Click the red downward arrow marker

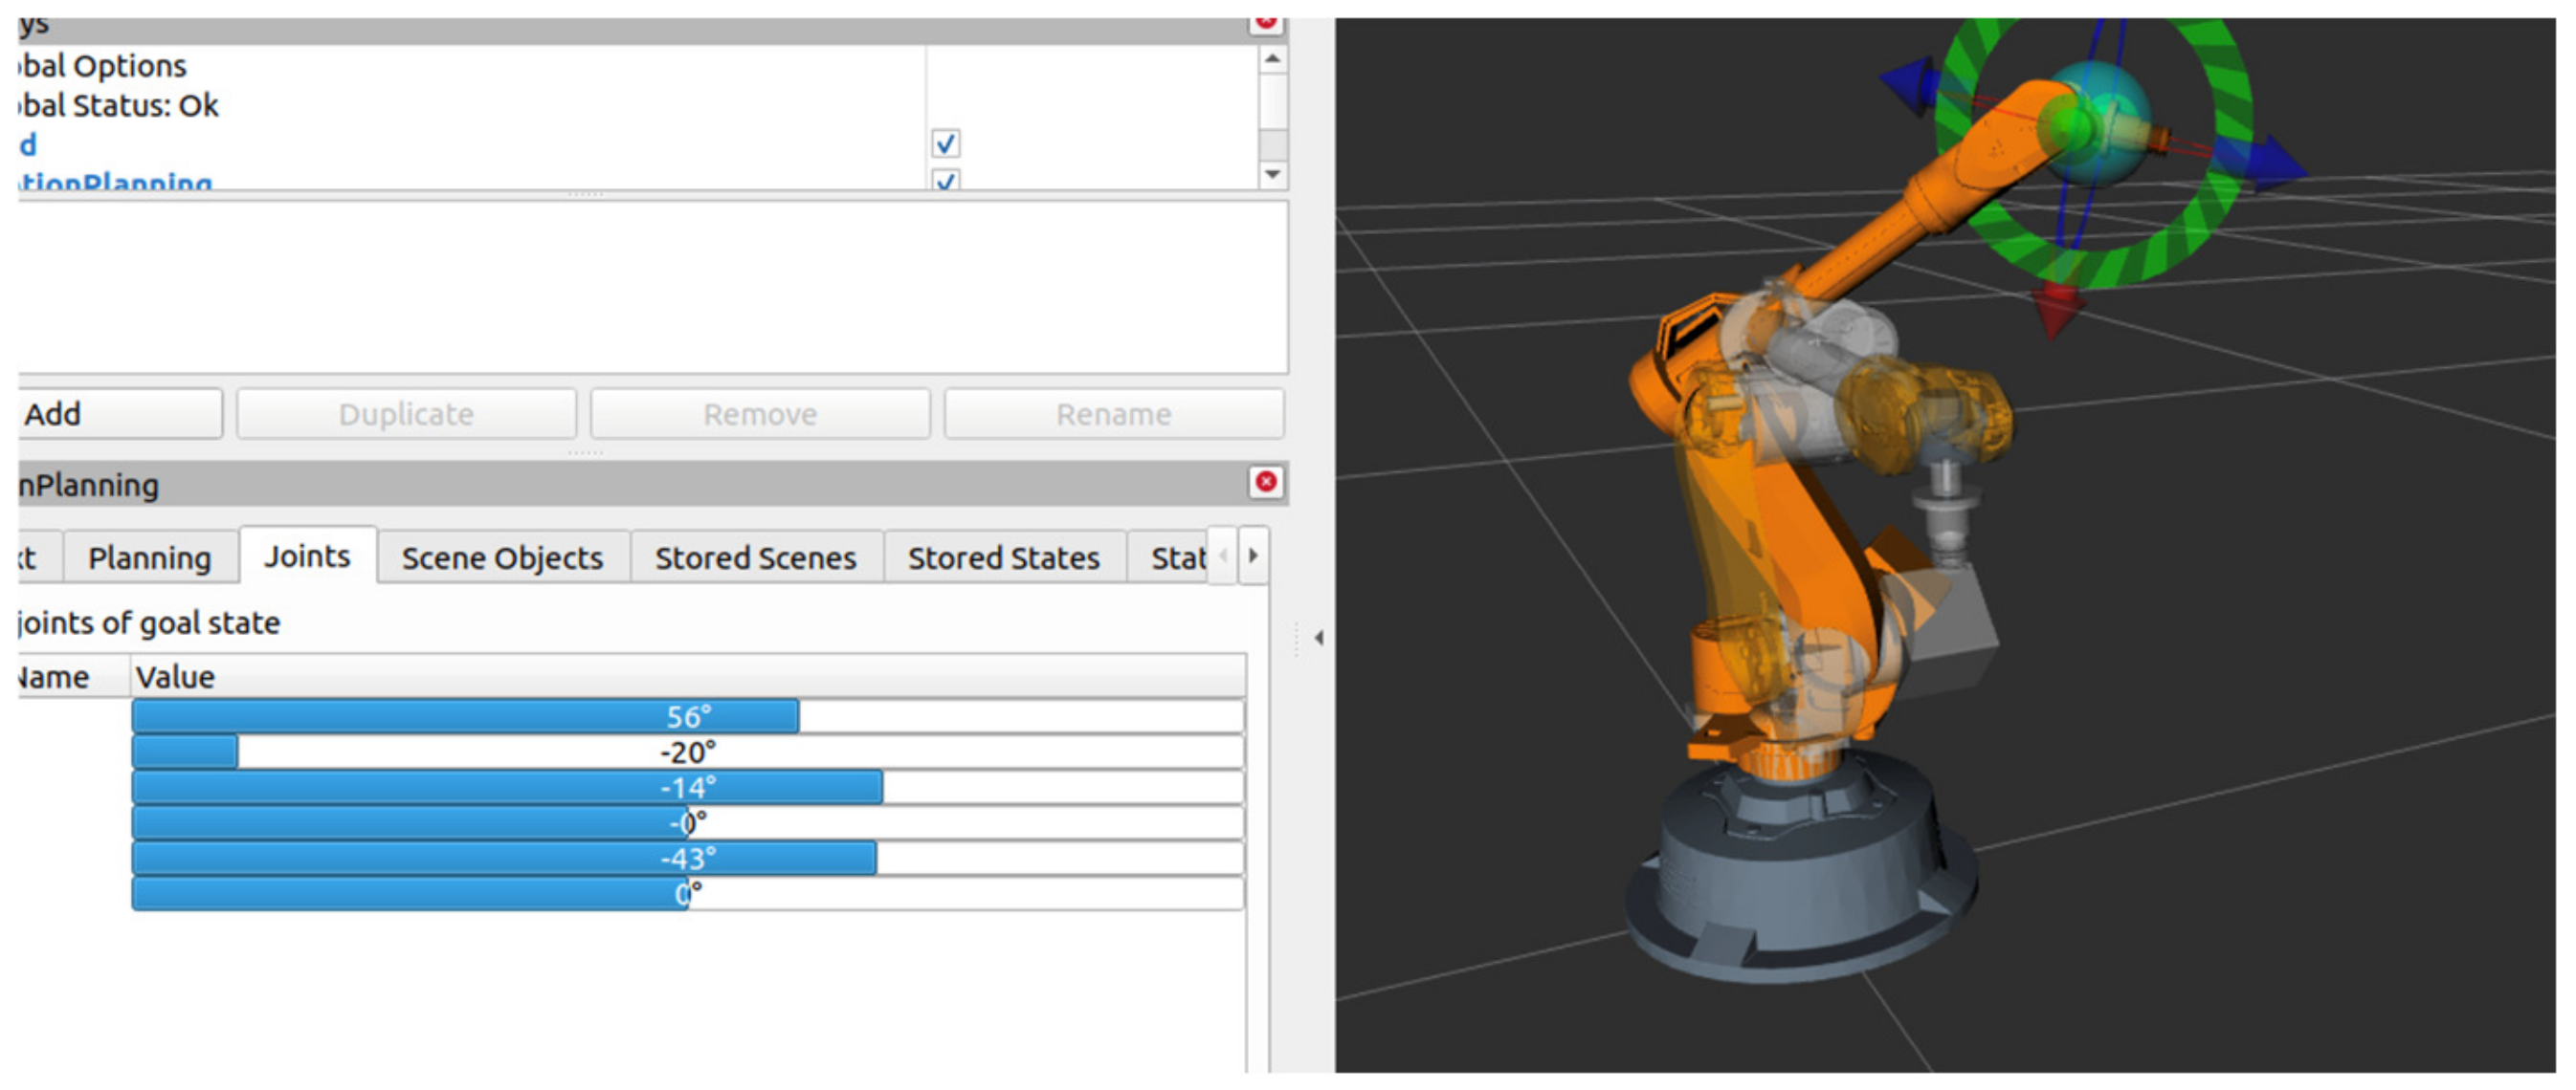click(2058, 308)
